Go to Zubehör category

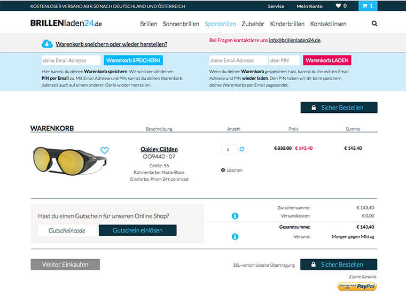(253, 24)
